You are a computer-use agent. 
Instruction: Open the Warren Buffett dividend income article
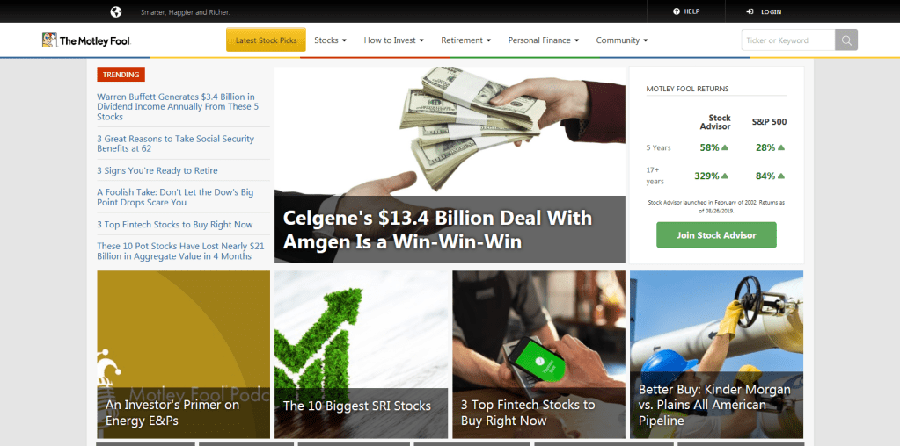pyautogui.click(x=178, y=106)
